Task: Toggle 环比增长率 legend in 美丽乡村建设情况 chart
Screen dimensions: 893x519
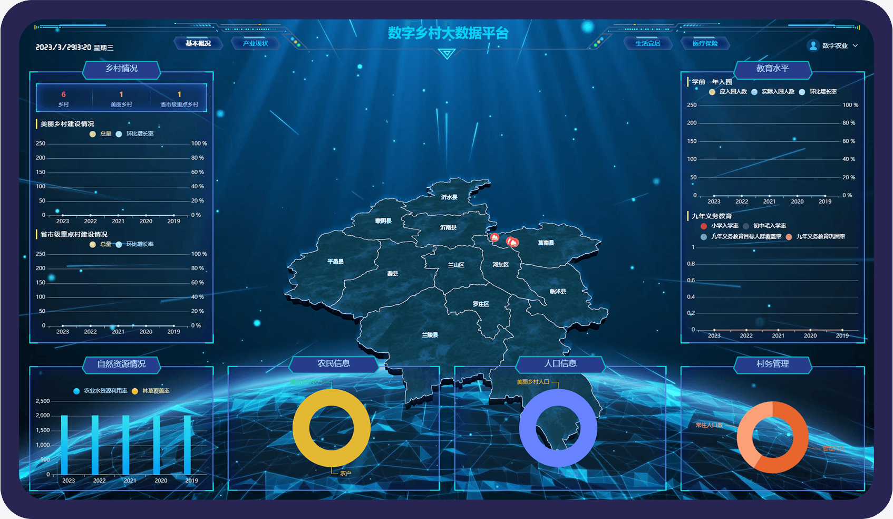Action: click(x=134, y=134)
